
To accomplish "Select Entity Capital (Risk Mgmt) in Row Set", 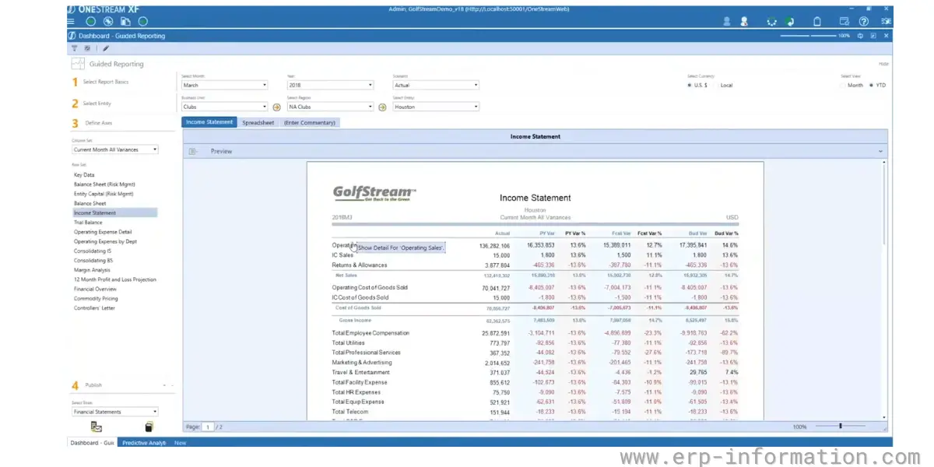I will 104,194.
